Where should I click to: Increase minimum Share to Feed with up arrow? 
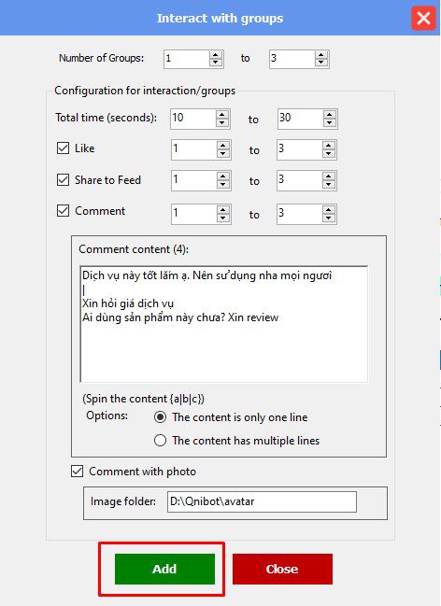222,176
